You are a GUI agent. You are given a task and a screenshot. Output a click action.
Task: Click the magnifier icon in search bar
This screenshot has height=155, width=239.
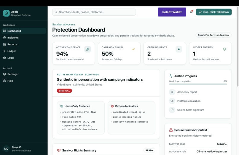click(56, 12)
